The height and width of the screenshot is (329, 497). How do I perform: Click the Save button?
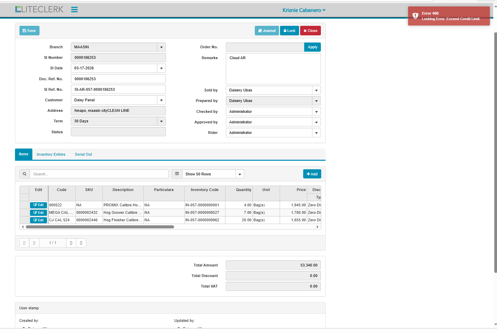point(29,31)
